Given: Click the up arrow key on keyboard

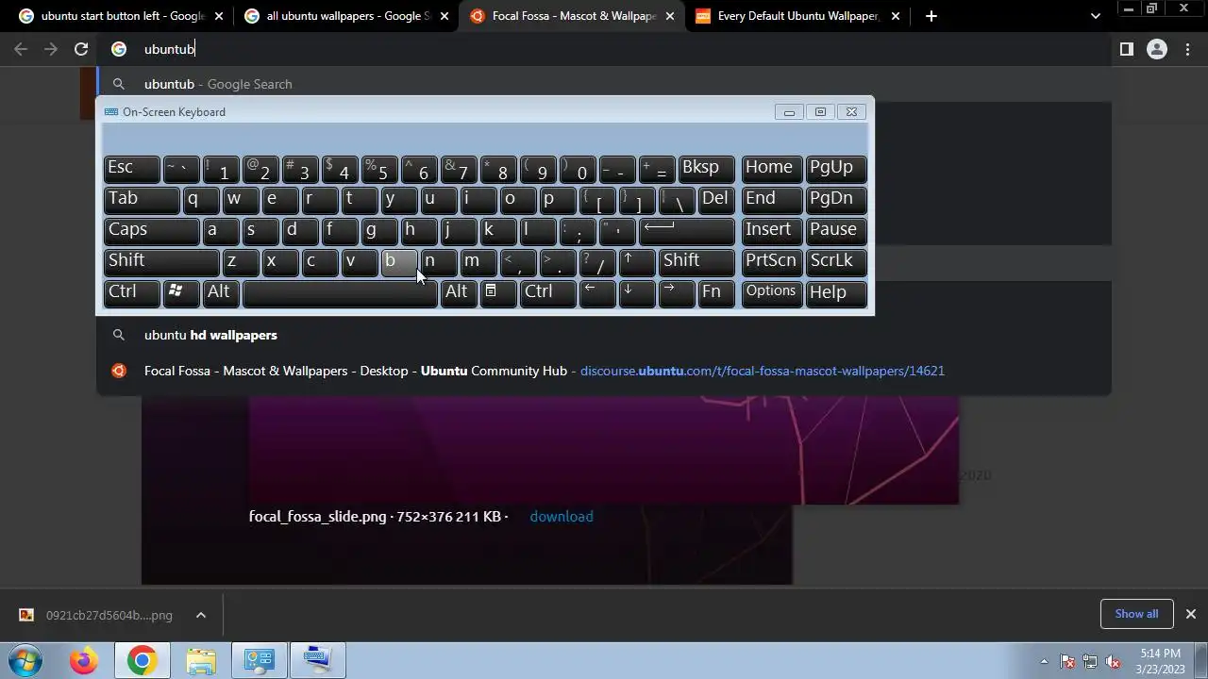Looking at the screenshot, I should (637, 261).
